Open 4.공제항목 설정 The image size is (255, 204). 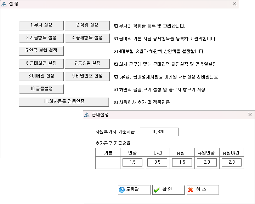(x=87, y=38)
